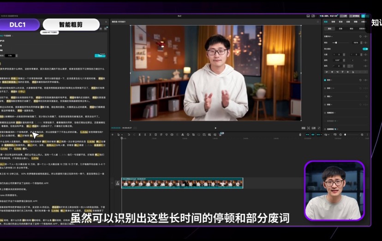The image size is (382, 241).
Task: Click the third alignment icon in the align row
Action: click(x=337, y=72)
